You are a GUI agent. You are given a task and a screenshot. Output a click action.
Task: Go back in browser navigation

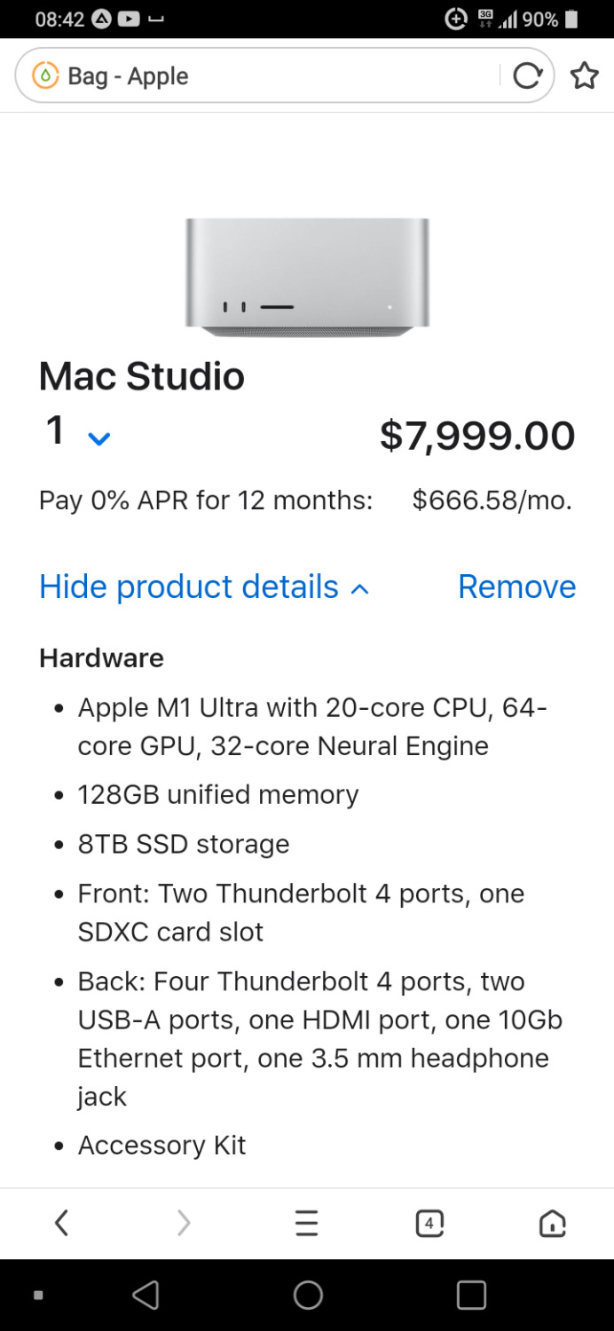pos(61,1224)
